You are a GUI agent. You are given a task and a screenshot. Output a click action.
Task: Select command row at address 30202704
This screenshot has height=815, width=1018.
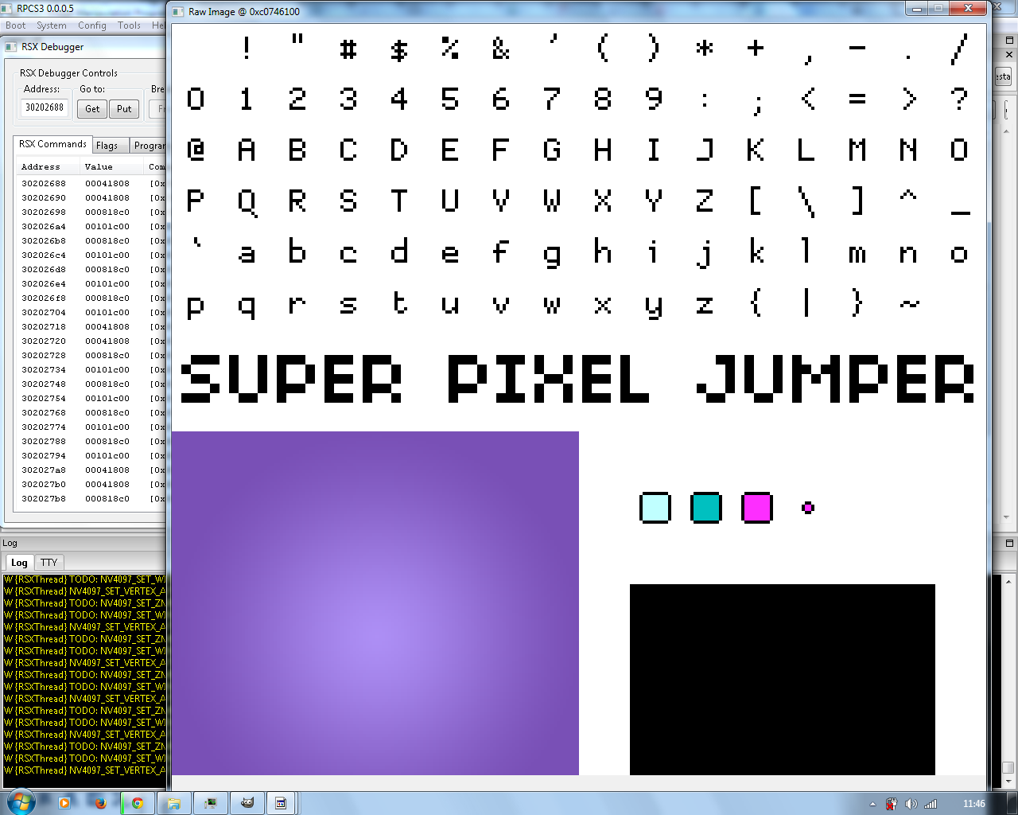44,313
